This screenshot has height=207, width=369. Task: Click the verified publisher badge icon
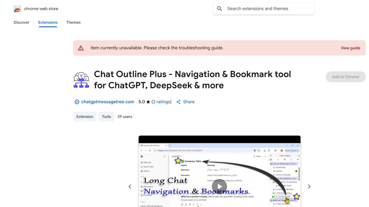pos(77,102)
